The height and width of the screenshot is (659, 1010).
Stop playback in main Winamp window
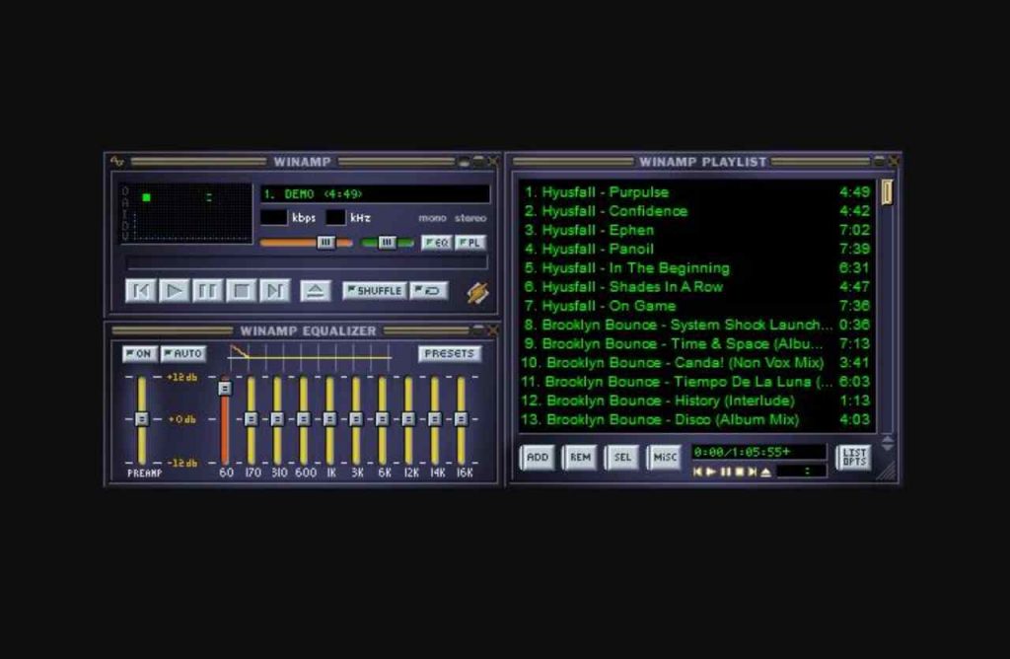pyautogui.click(x=242, y=291)
